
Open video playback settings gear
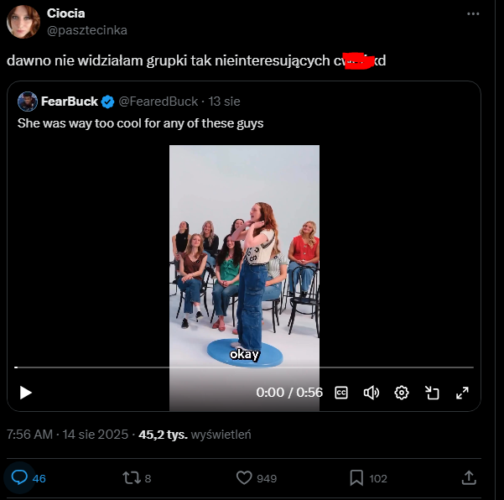point(402,392)
